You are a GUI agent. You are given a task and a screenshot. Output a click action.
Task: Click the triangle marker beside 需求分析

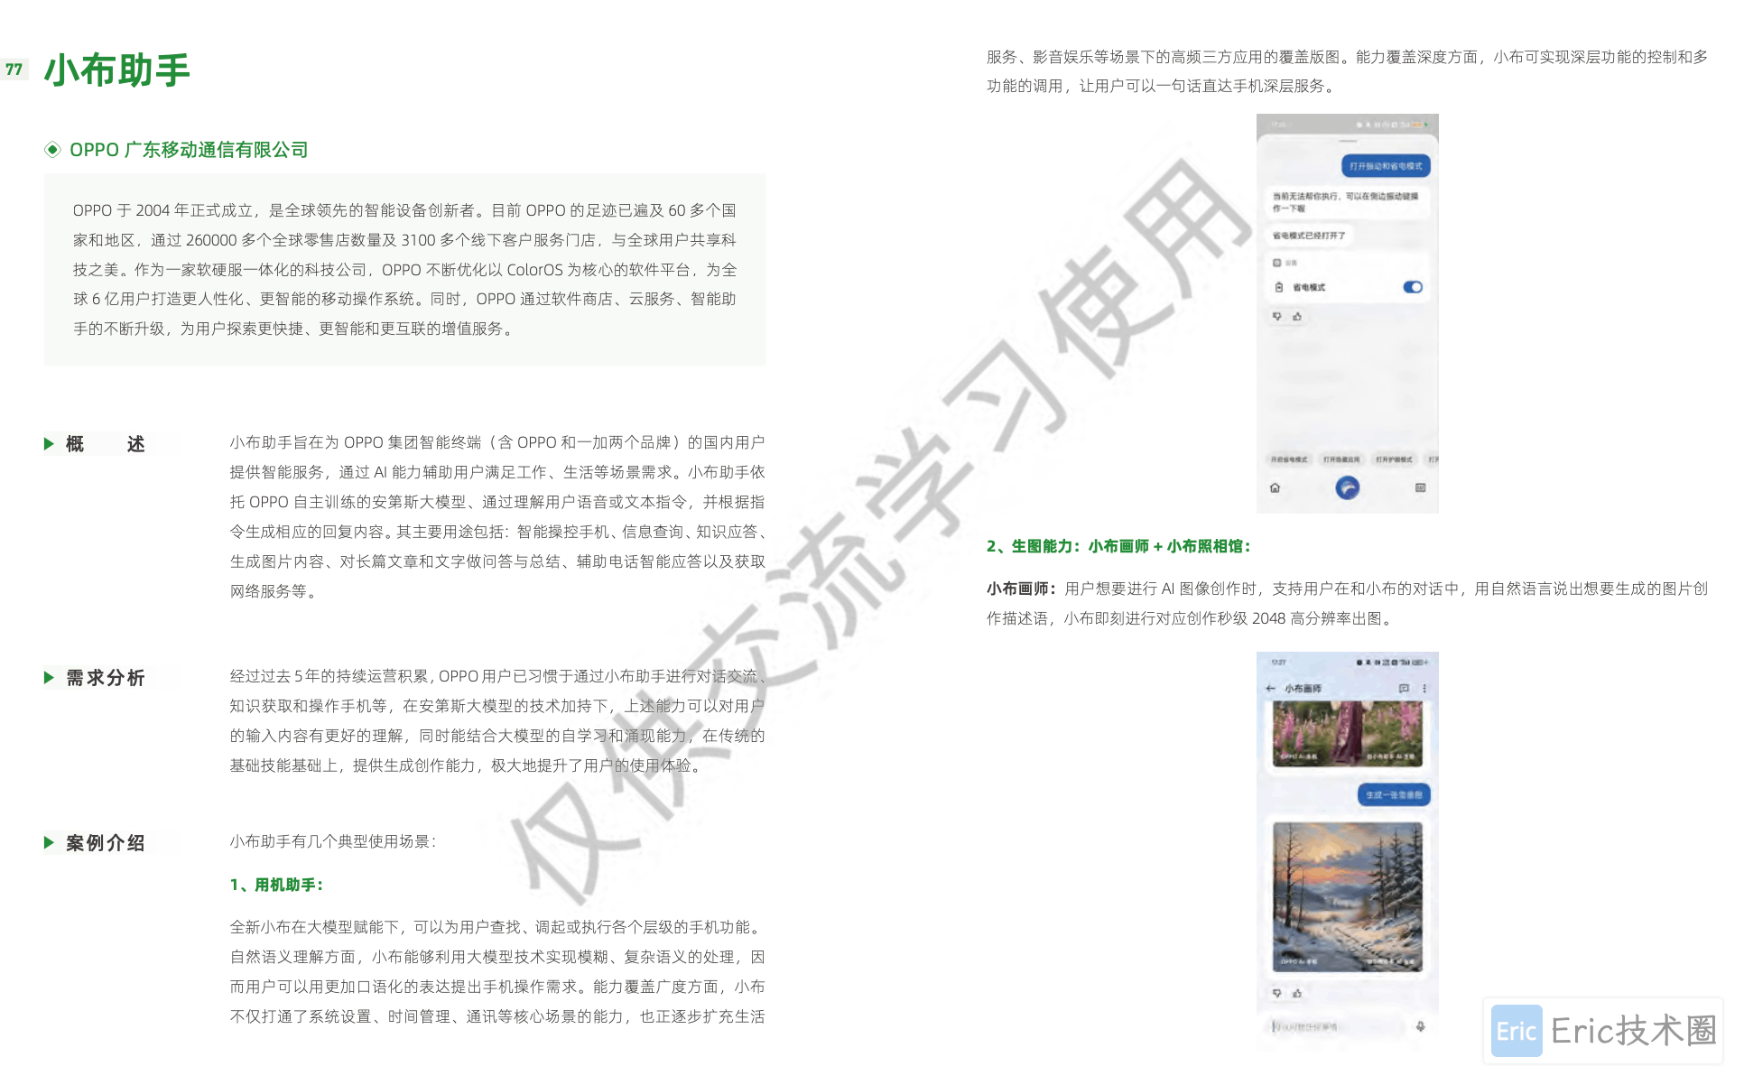click(x=49, y=677)
